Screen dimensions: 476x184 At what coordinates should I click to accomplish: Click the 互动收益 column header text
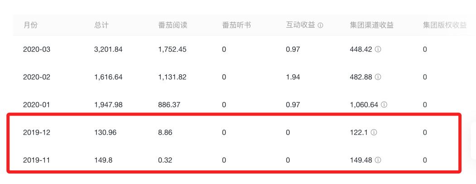click(301, 25)
